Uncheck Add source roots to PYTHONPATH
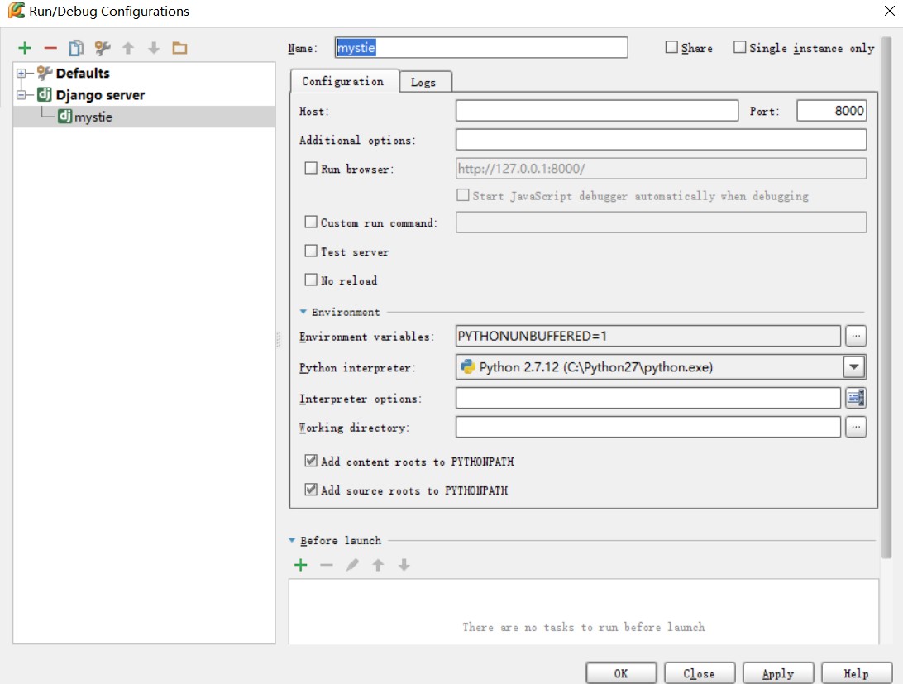This screenshot has height=684, width=903. pos(311,490)
